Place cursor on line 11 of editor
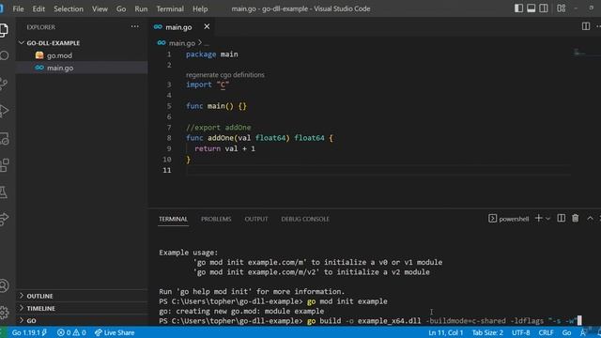The width and height of the screenshot is (601, 338). coord(378,170)
